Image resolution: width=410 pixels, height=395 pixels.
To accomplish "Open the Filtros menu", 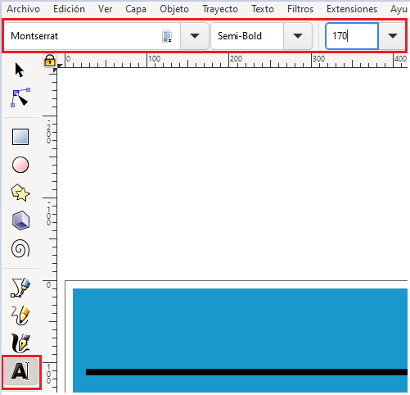I will tap(300, 9).
